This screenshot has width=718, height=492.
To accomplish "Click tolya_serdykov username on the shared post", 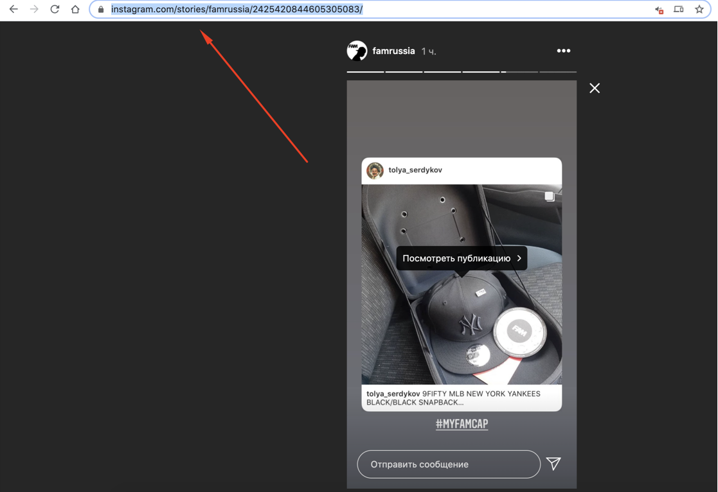I will (415, 170).
